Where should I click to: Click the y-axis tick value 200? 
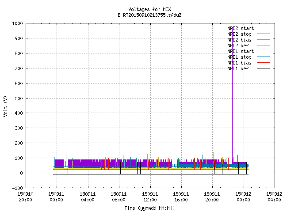point(19,143)
